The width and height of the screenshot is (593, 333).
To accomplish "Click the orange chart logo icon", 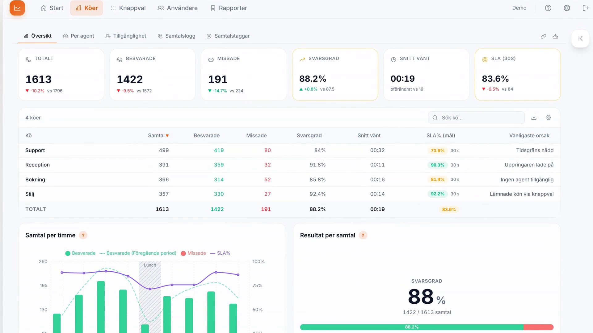I will (x=17, y=8).
